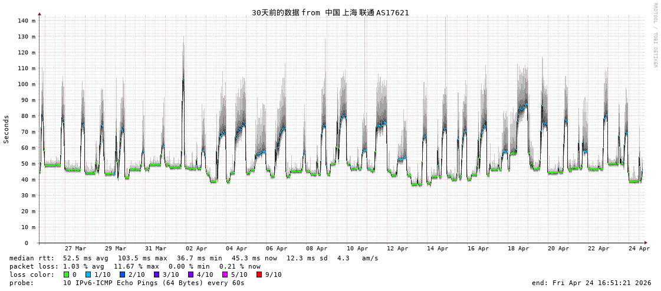Image resolution: width=661 pixels, height=291 pixels.
Task: Click the median rtt statistics line
Action: pyautogui.click(x=193, y=258)
